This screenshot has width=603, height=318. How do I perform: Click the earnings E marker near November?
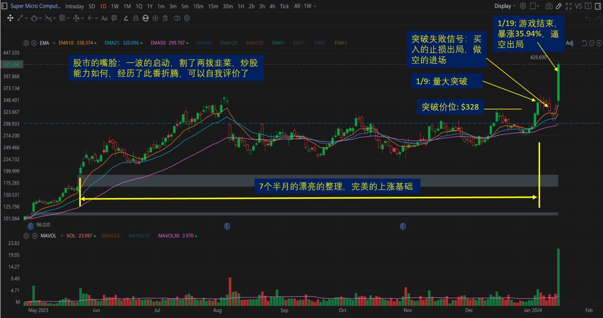pos(403,226)
